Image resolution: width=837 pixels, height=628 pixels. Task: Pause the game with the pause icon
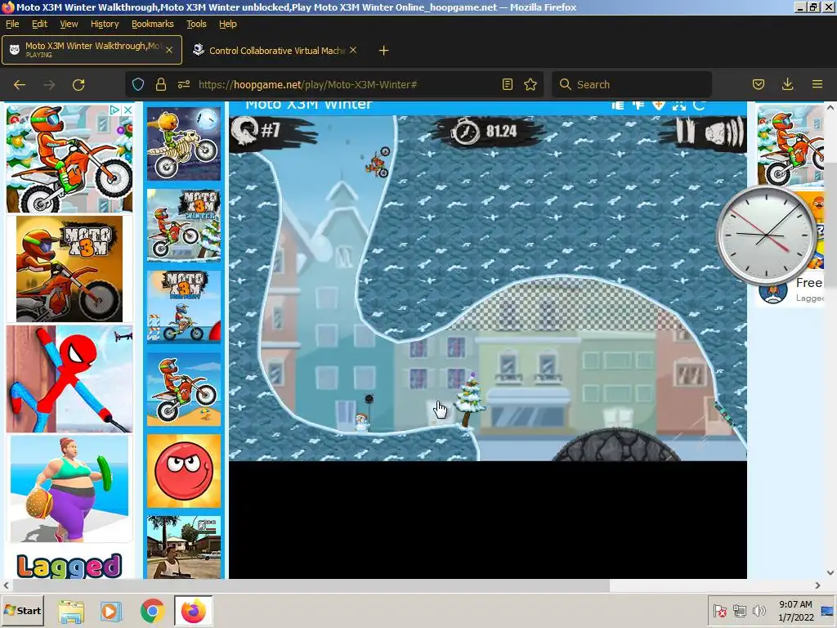687,132
